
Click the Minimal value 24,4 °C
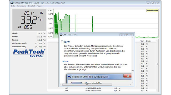point(42,37)
